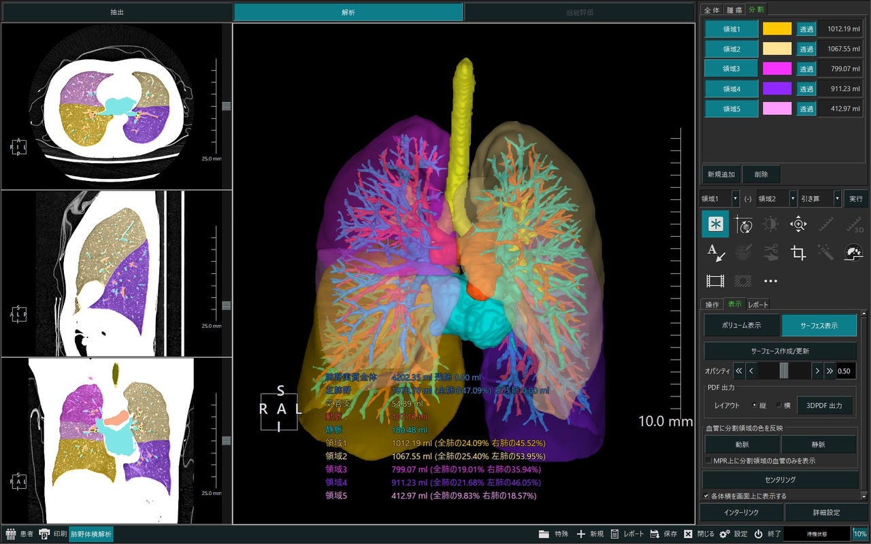Click the opacity single-right increase arrow
Image resolution: width=871 pixels, height=544 pixels.
[x=817, y=371]
